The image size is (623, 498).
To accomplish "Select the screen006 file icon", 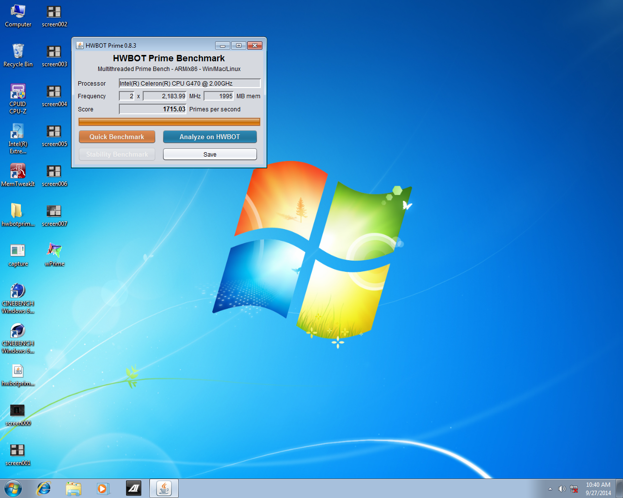I will (55, 175).
